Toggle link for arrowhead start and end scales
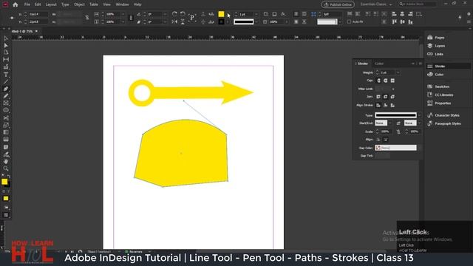 (398, 132)
